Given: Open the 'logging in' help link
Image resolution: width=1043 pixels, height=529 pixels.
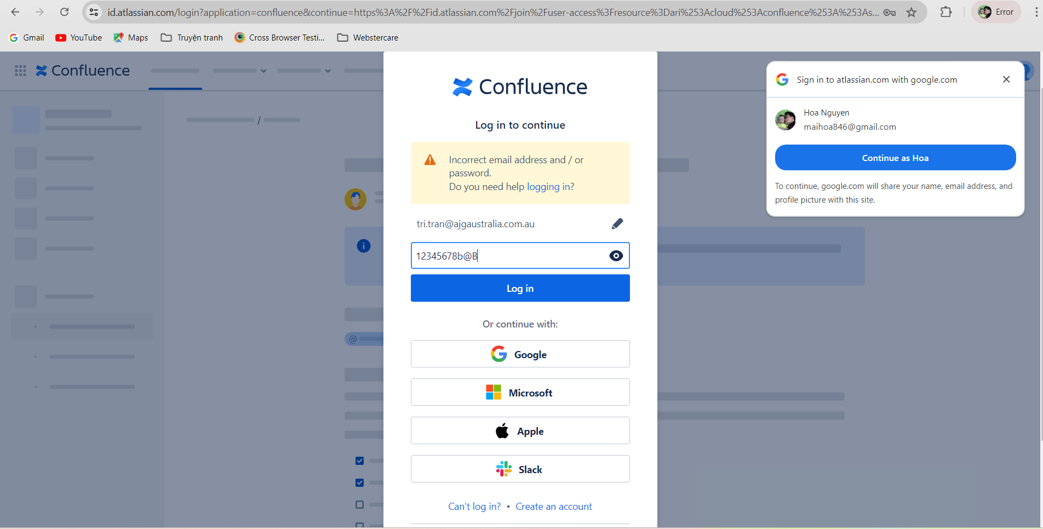Looking at the screenshot, I should pos(548,187).
